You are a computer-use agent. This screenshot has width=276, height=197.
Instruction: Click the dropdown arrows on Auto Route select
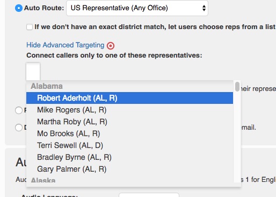point(204,8)
